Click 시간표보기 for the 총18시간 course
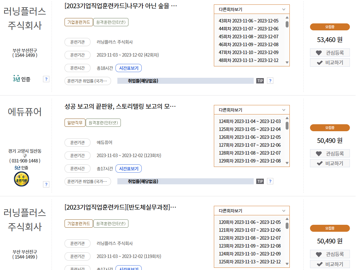Image resolution: width=360 pixels, height=270 pixels. tap(129, 68)
